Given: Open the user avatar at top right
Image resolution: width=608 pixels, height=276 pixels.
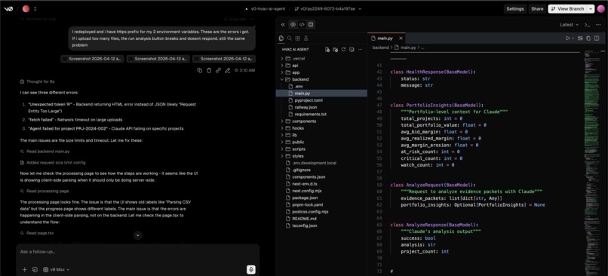Looking at the screenshot, I should pos(600,8).
